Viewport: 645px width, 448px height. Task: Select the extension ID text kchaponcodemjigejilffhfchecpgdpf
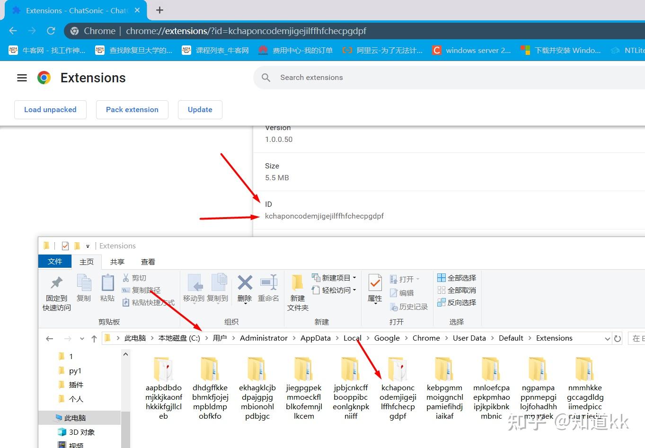click(324, 216)
